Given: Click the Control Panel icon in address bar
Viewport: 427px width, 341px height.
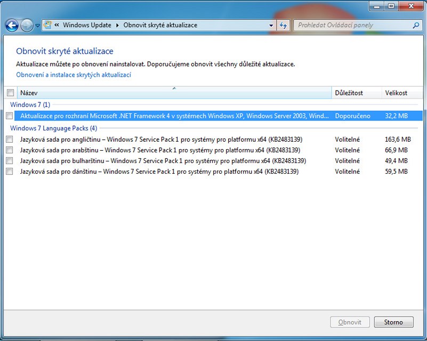Looking at the screenshot, I should tap(47, 25).
